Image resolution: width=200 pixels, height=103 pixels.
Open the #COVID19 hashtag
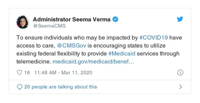tap(153, 38)
